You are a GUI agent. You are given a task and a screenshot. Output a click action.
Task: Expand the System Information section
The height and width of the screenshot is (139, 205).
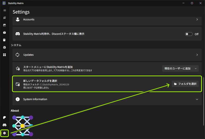[197, 99]
